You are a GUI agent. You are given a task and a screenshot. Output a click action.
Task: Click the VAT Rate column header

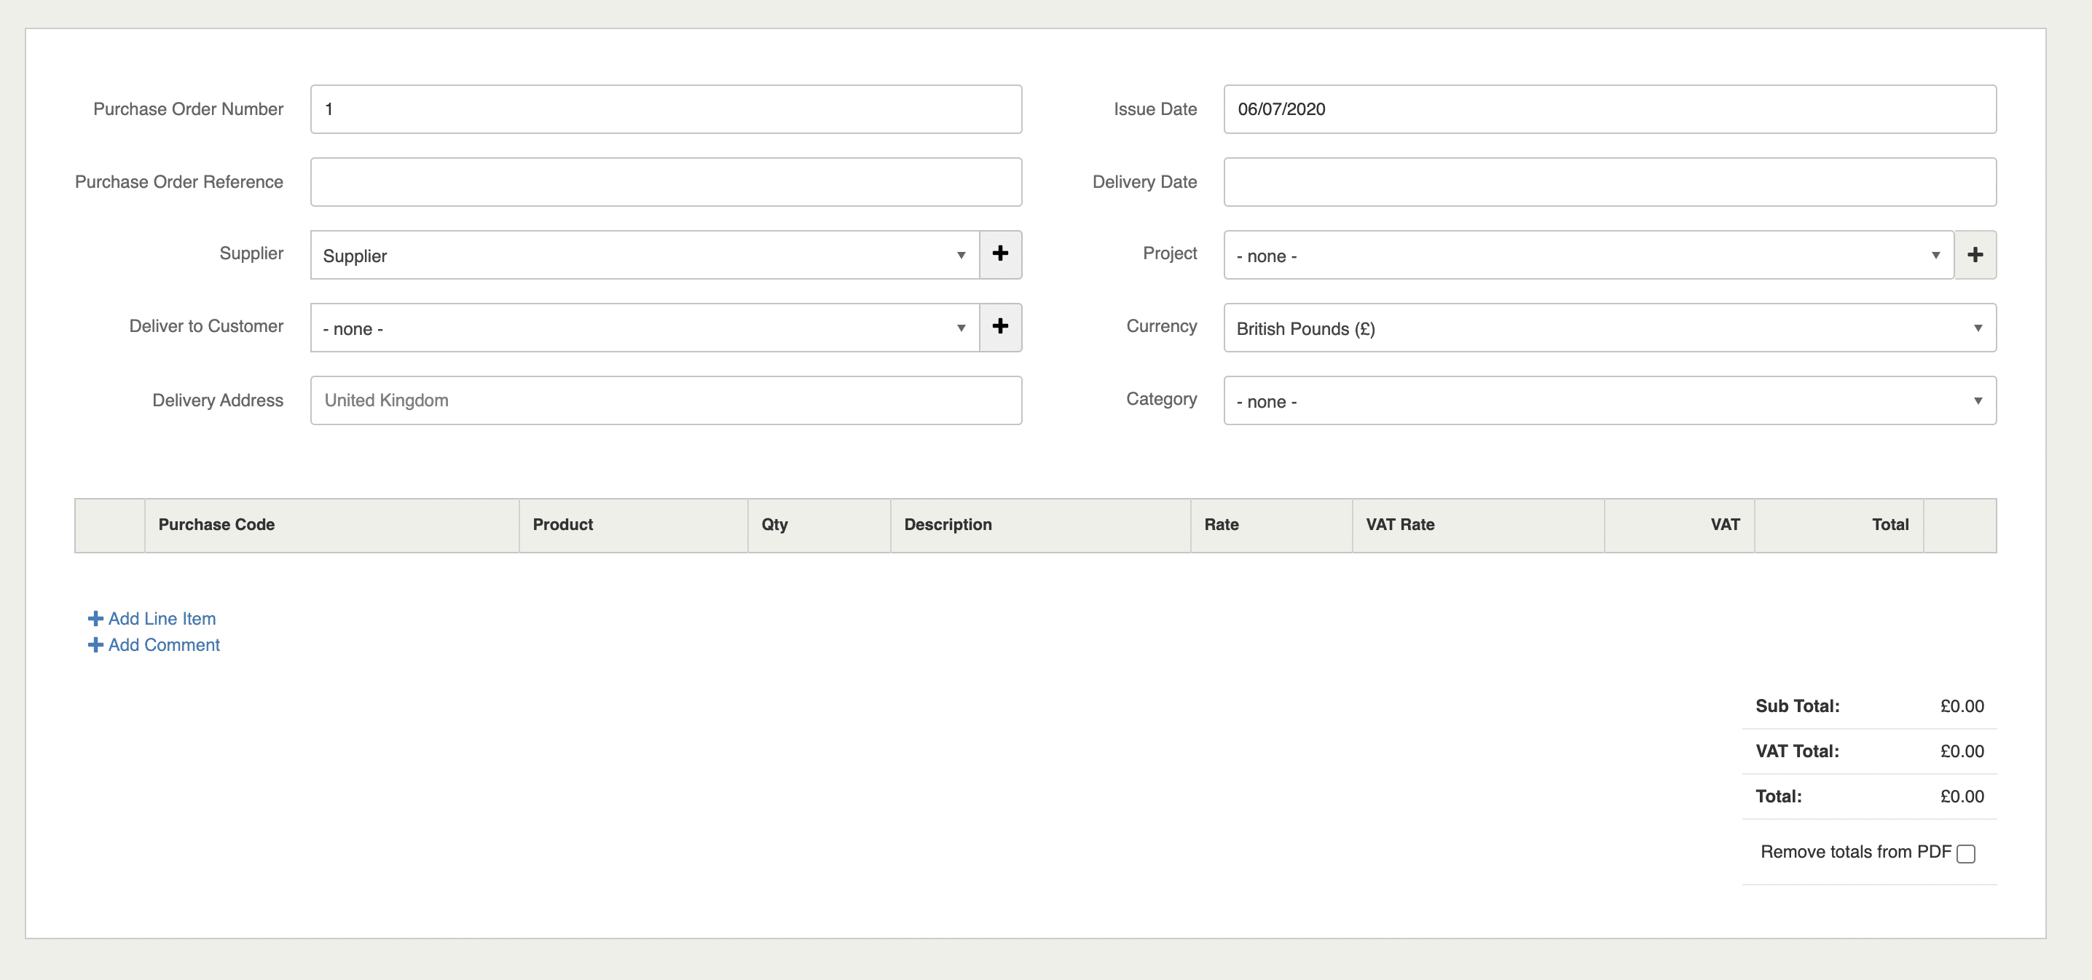point(1399,524)
